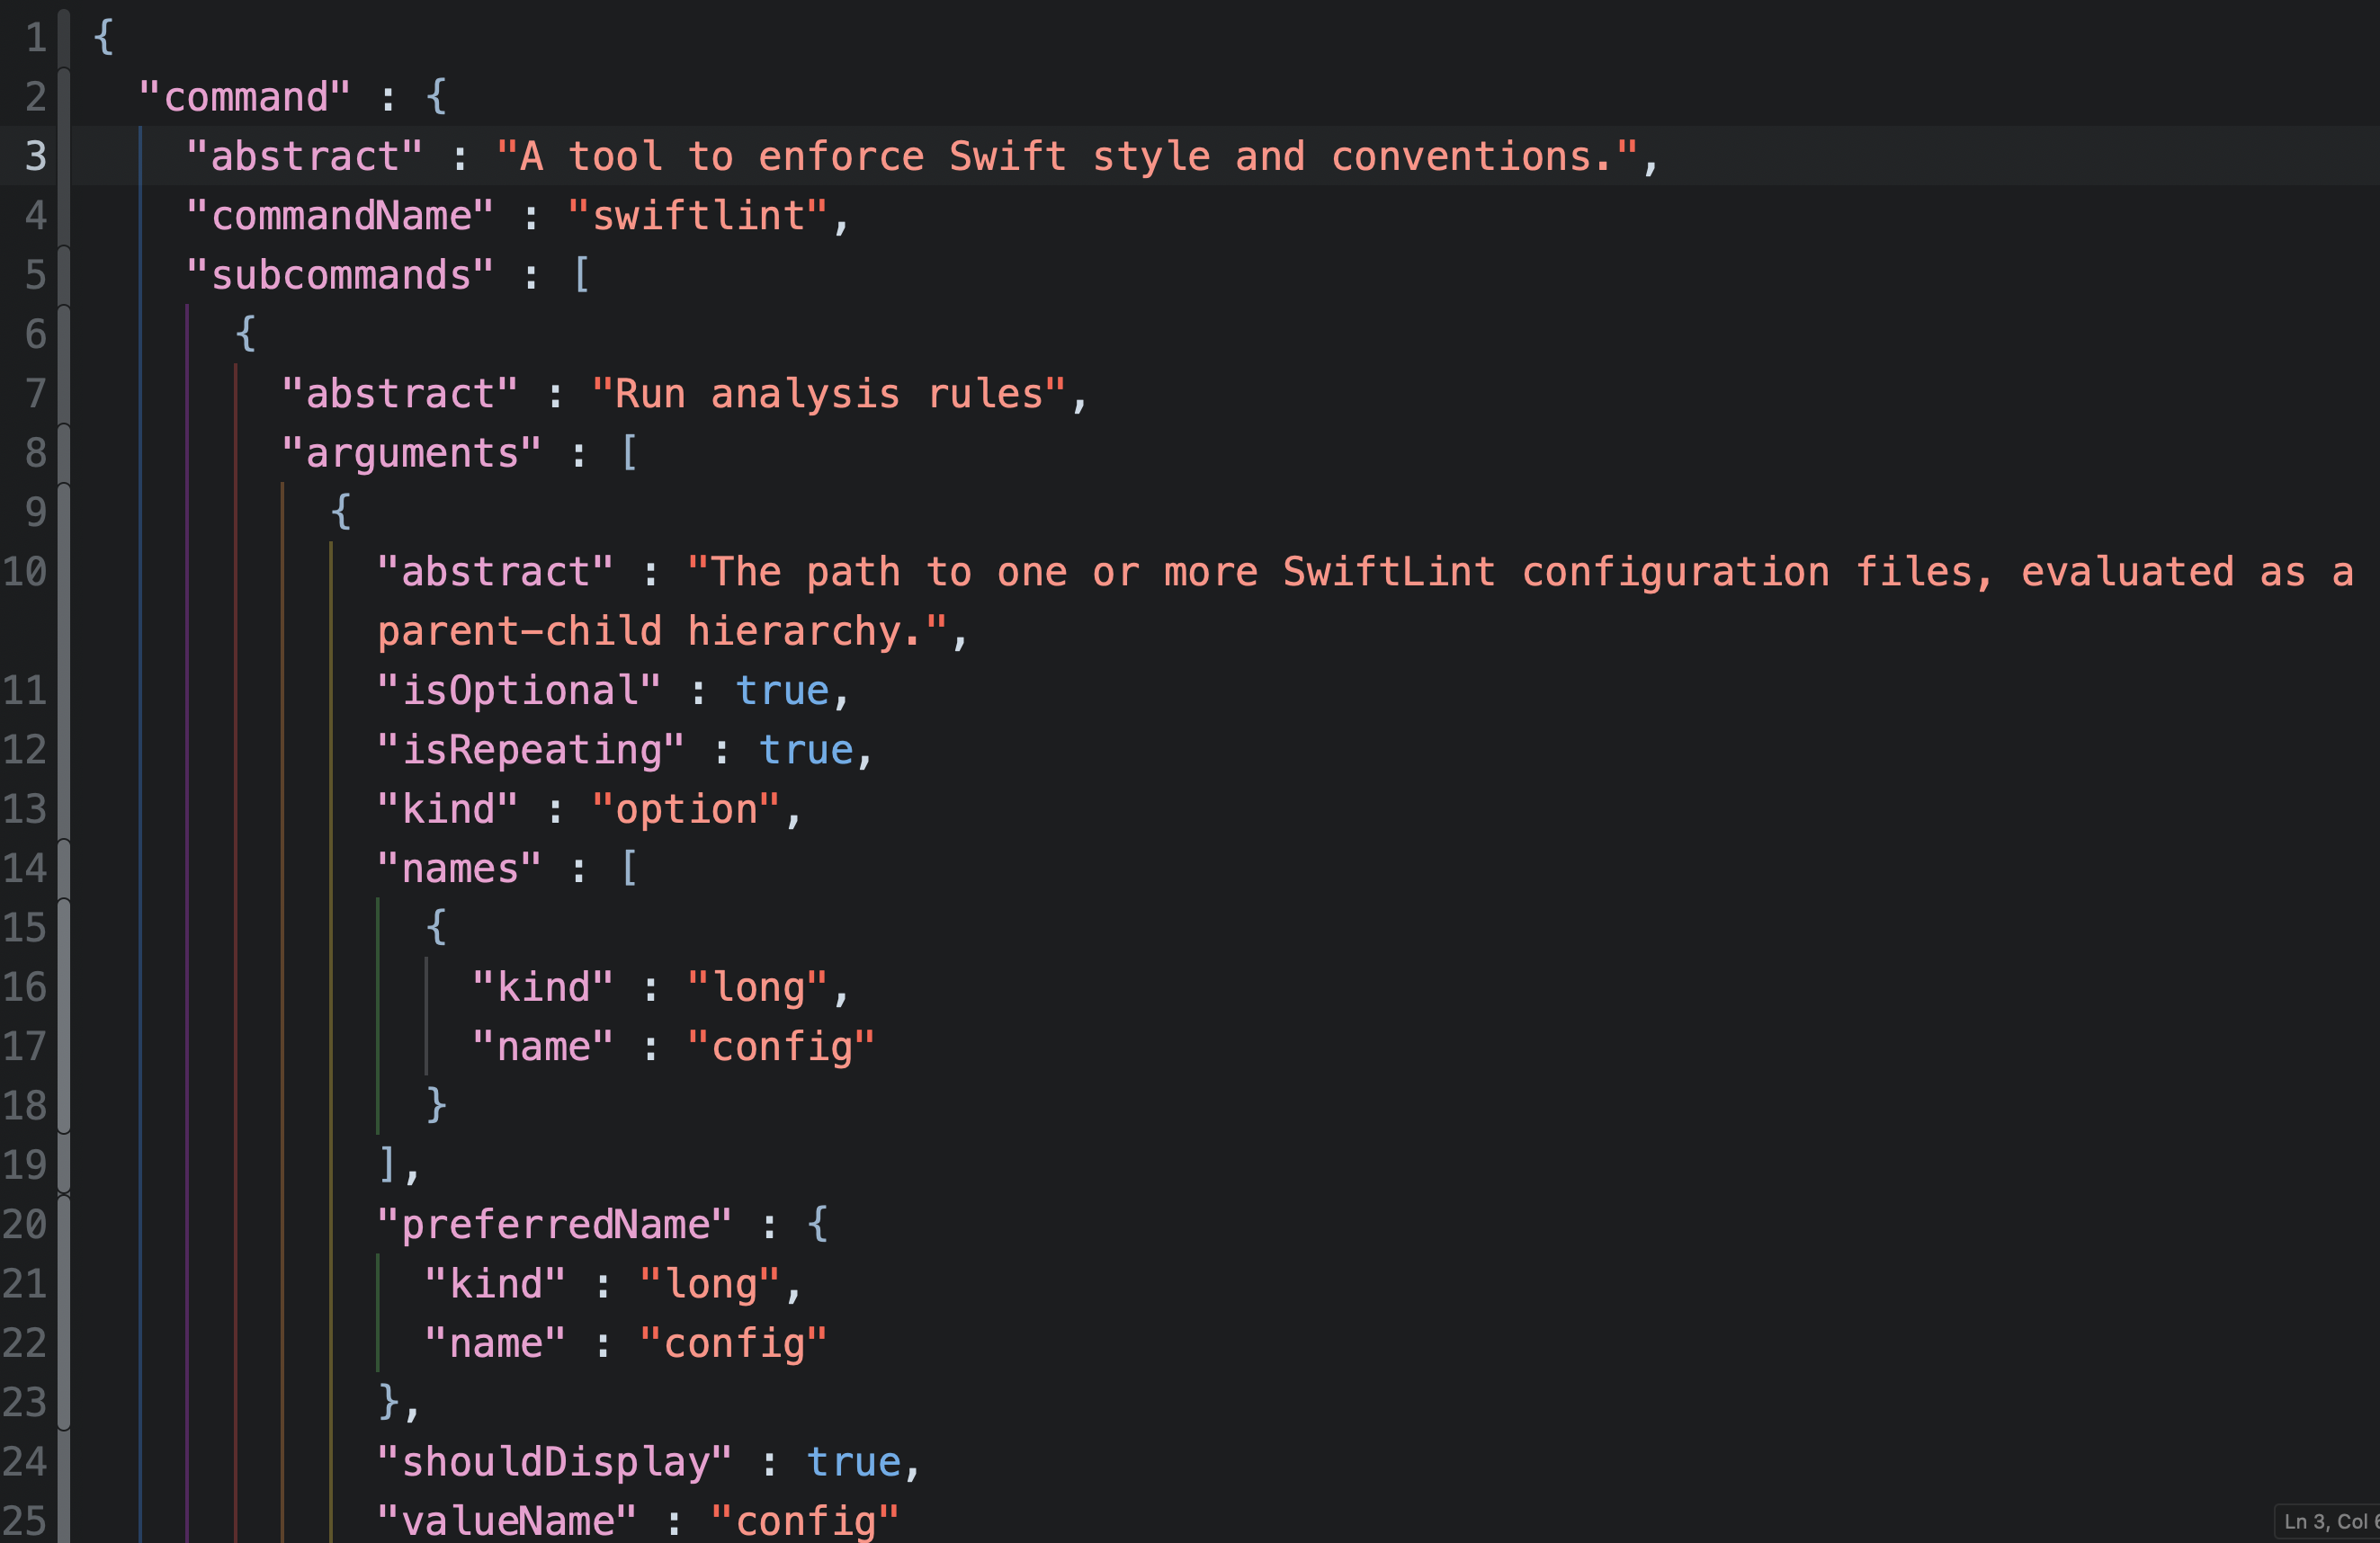2380x1543 pixels.
Task: Click the "names" array key on line 14
Action: tap(458, 867)
